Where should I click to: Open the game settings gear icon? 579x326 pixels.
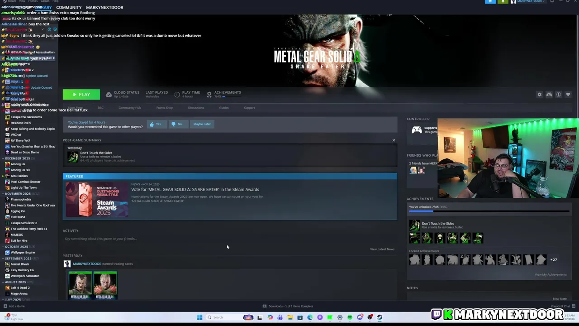pyautogui.click(x=539, y=95)
